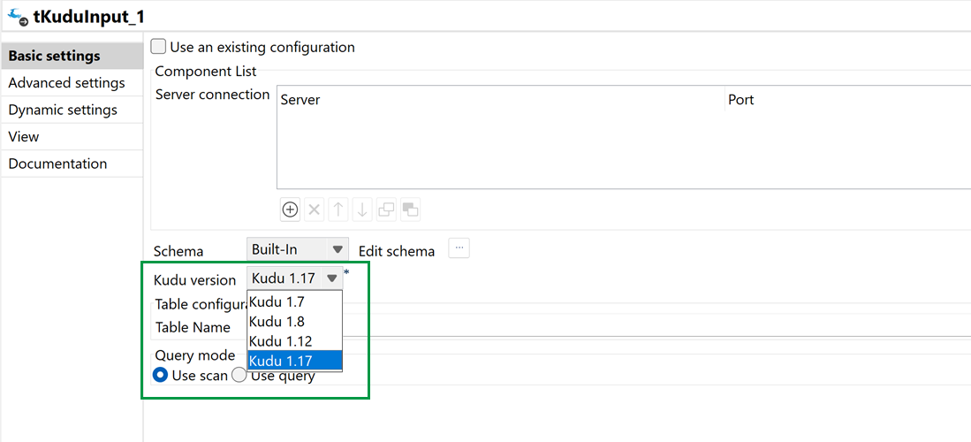
Task: Move server row up with the arrow icon
Action: coord(338,210)
